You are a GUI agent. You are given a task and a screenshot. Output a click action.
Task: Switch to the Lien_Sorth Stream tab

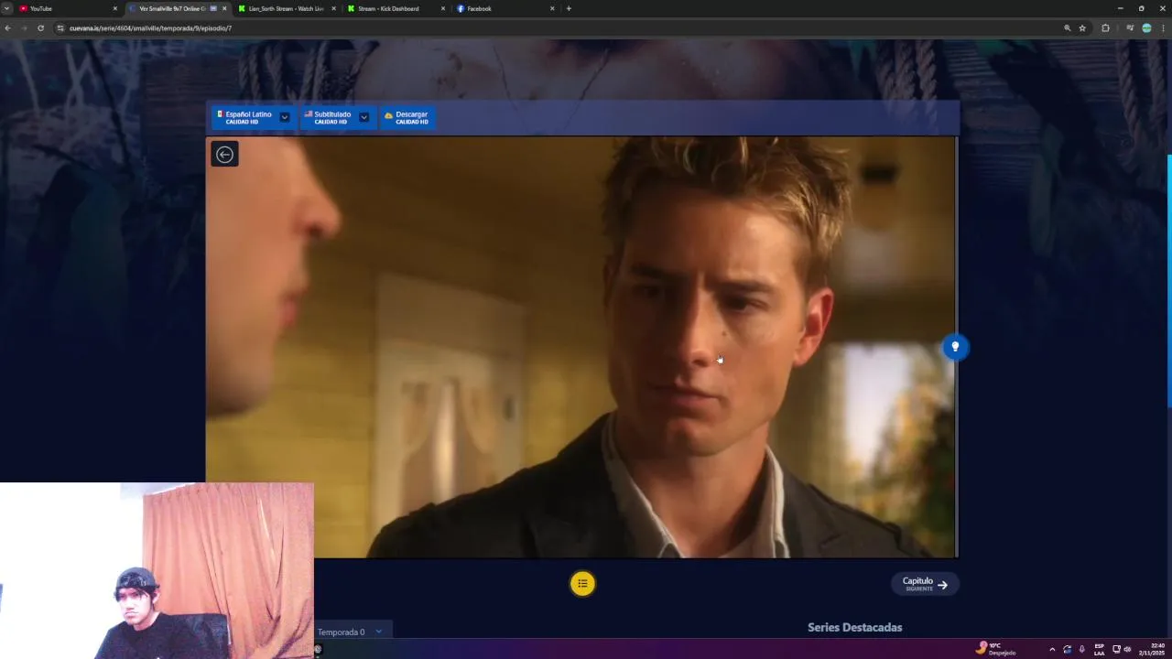286,8
